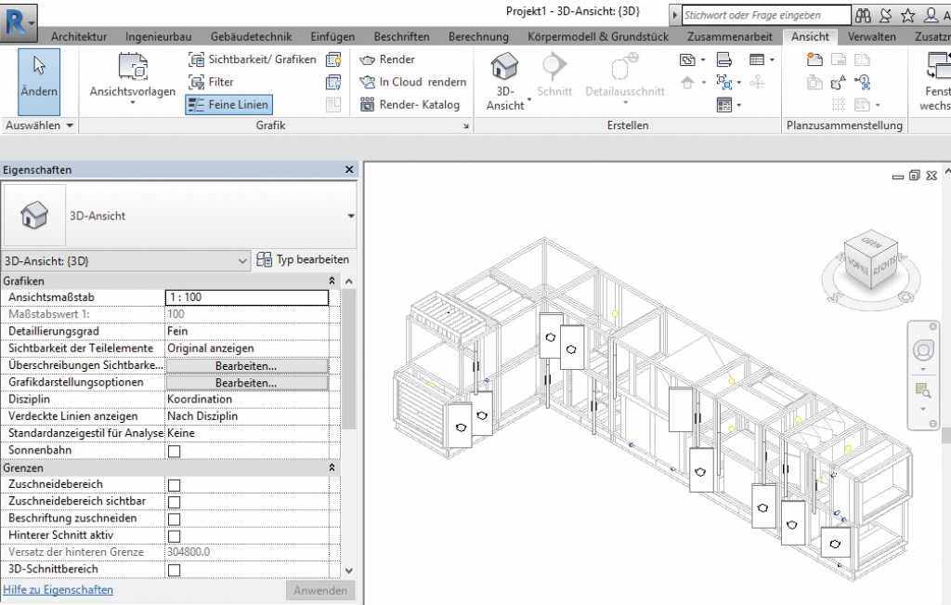Click the Ansichtsmaßstab 1 : 100 field
The height and width of the screenshot is (605, 951).
coord(246,297)
